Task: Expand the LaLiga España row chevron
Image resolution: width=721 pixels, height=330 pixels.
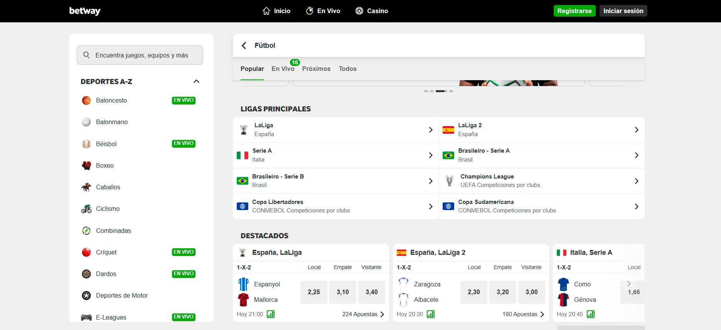Action: pyautogui.click(x=431, y=130)
